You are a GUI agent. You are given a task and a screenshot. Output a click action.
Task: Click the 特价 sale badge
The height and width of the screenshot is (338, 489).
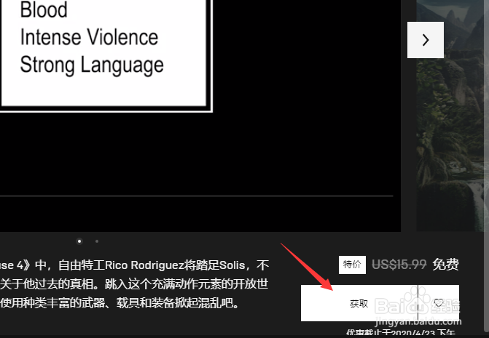tap(352, 265)
